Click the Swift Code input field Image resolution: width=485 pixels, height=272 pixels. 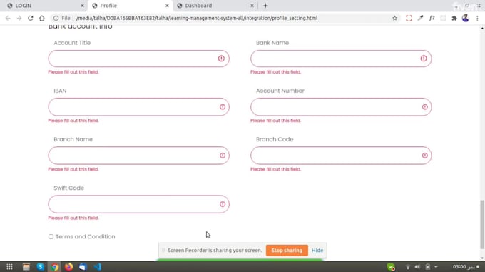pos(138,204)
